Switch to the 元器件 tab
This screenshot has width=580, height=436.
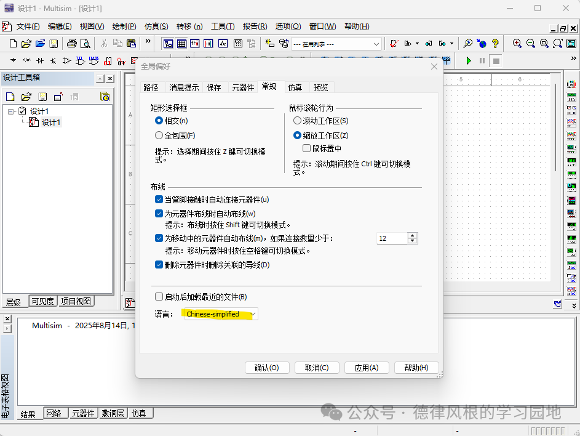[x=243, y=88]
